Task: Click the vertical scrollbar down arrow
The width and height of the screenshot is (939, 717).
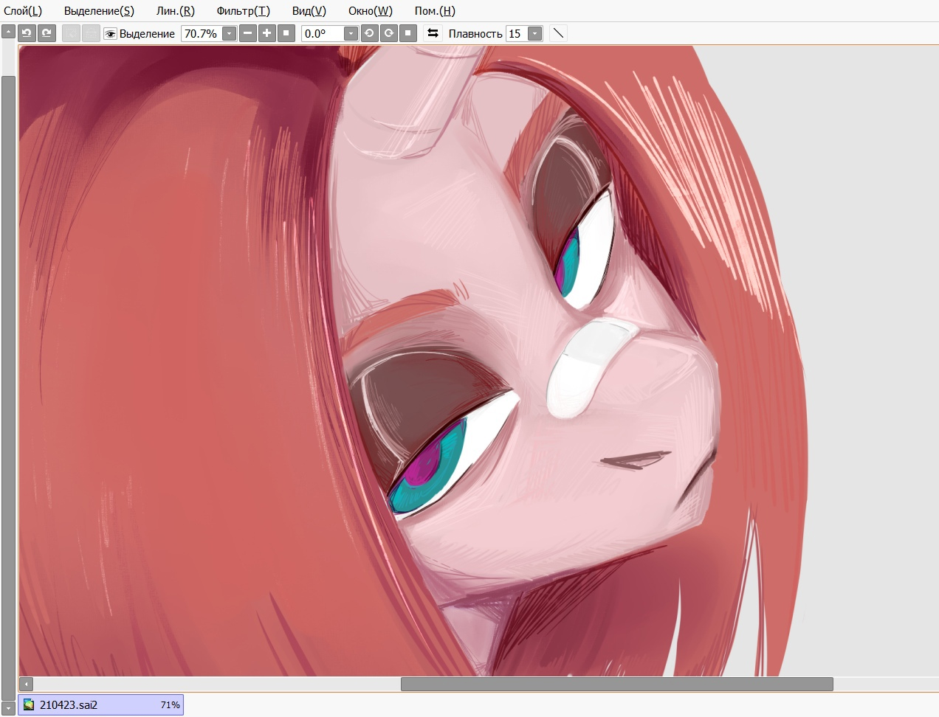Action: [x=8, y=709]
